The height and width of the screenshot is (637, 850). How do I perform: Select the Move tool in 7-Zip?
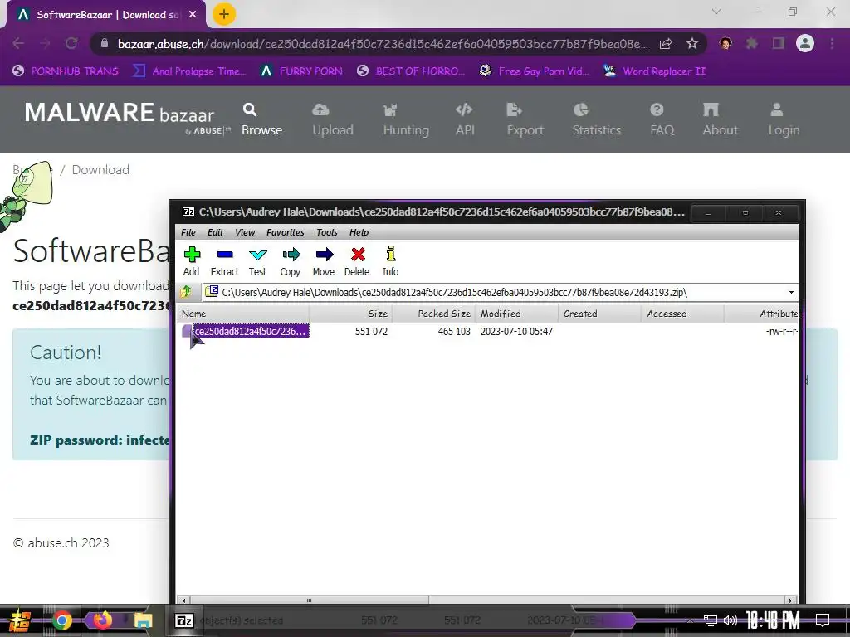pyautogui.click(x=324, y=261)
